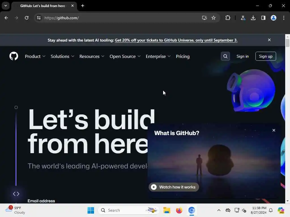Click the cloud sync off tray icon

point(228,210)
